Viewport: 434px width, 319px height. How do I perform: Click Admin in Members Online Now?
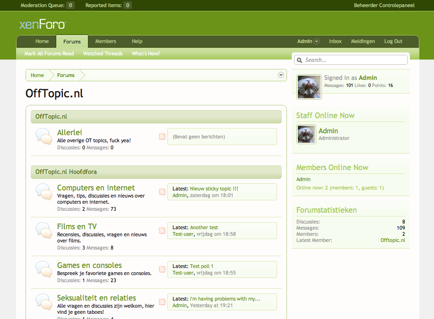pos(304,179)
